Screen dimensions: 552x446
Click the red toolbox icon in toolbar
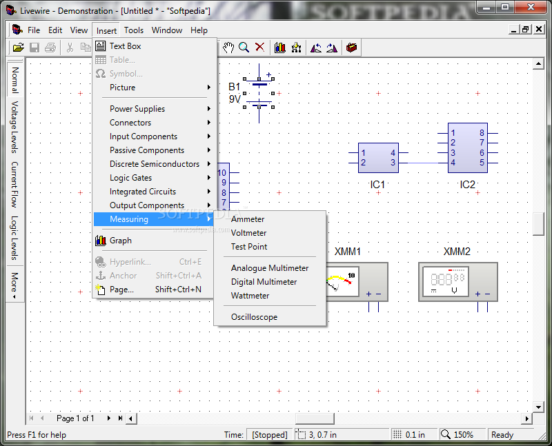(x=352, y=48)
